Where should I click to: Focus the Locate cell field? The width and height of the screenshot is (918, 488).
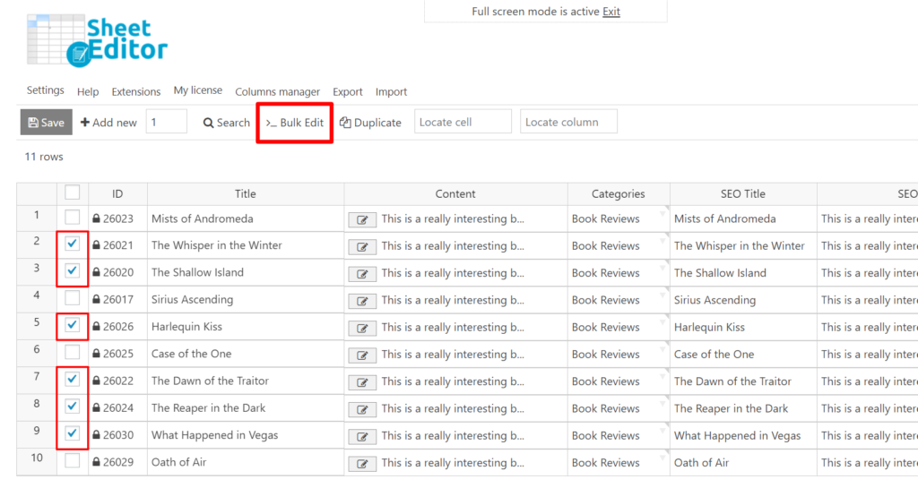(x=463, y=122)
